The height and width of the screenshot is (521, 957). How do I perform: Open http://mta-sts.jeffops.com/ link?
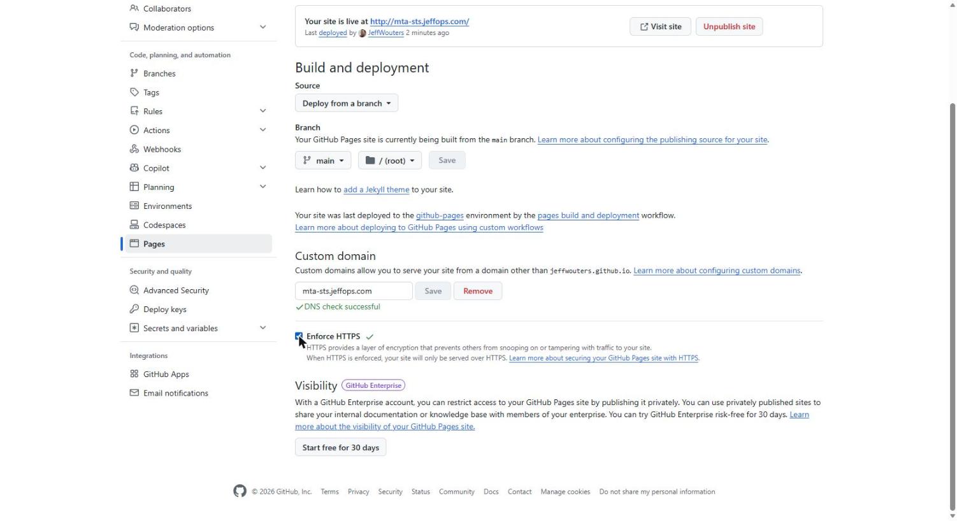419,21
